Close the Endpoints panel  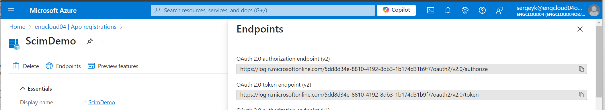click(x=580, y=29)
